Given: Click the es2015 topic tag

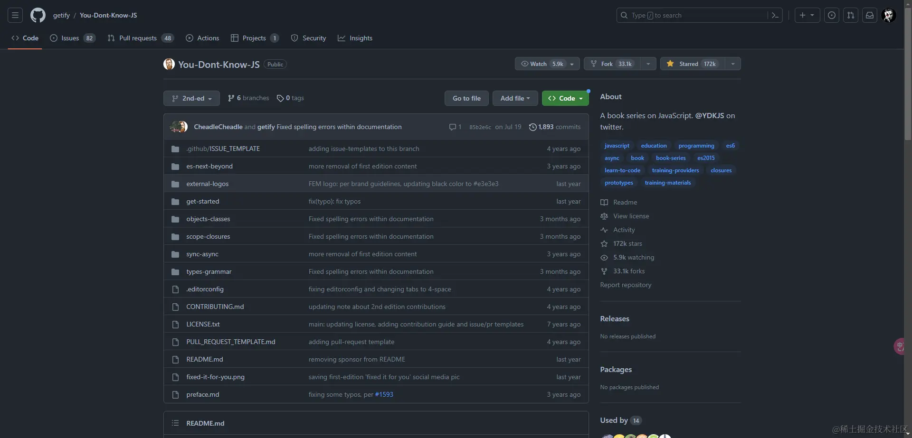Looking at the screenshot, I should click(x=706, y=158).
